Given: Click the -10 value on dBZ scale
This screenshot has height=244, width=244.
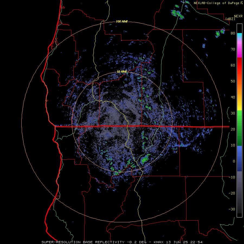Looking at the screenshot, I should click(232, 177).
